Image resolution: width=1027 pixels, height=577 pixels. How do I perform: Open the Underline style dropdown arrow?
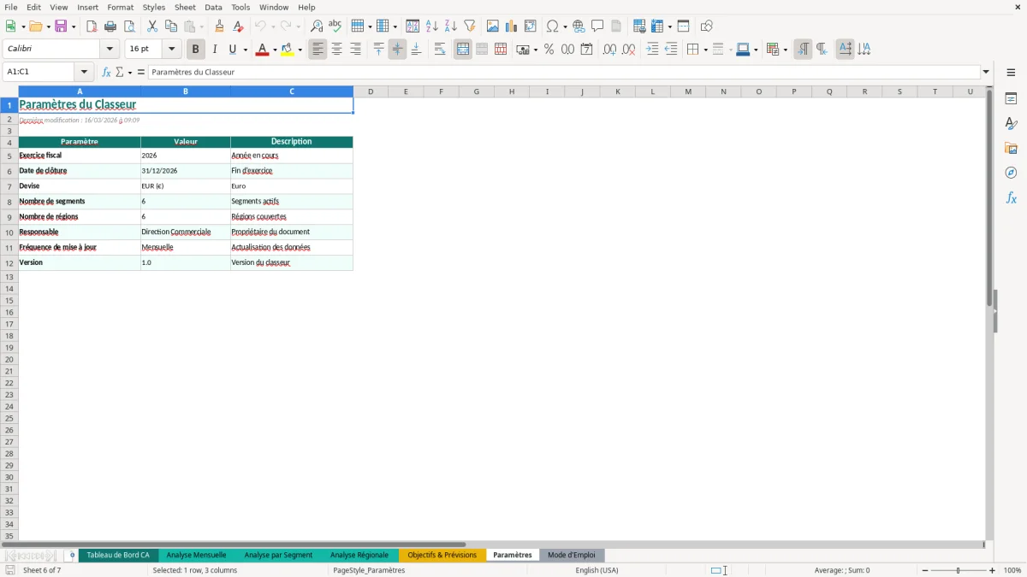point(246,50)
